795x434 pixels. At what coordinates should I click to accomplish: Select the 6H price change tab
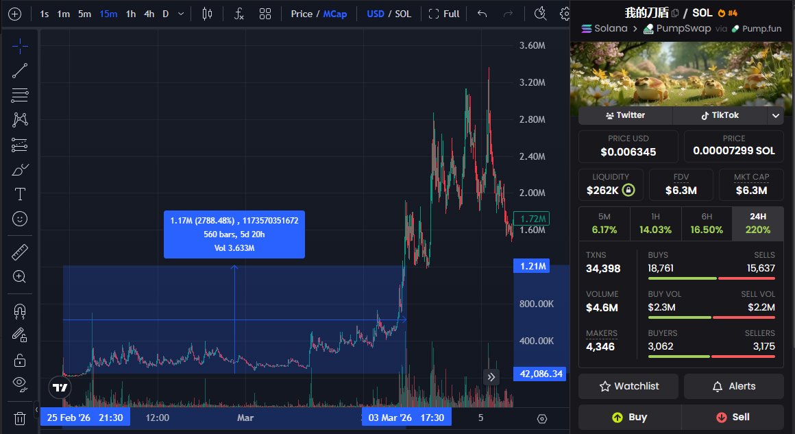(707, 224)
